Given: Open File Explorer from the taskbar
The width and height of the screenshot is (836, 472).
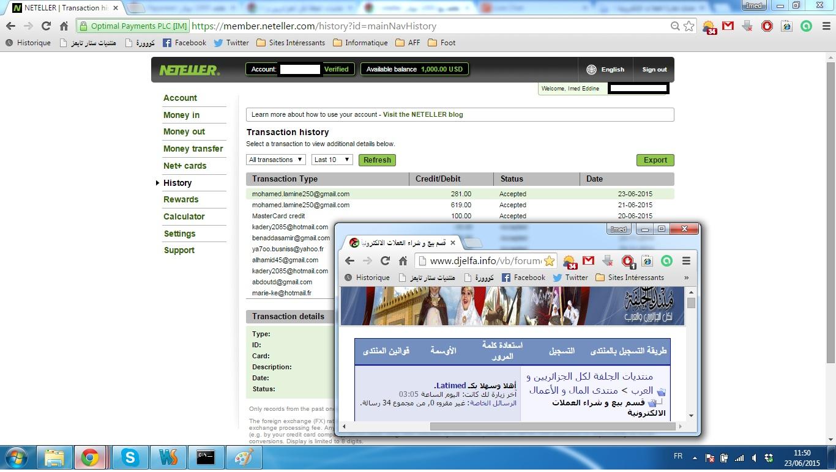Looking at the screenshot, I should [54, 457].
